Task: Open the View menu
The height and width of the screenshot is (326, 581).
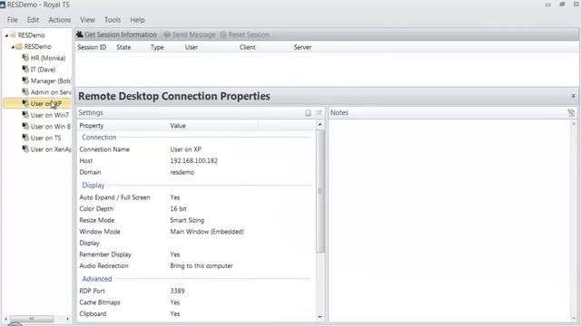Action: [x=87, y=20]
